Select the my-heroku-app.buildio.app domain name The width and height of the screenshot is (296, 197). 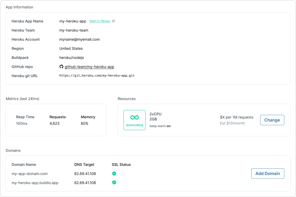[x=35, y=183]
